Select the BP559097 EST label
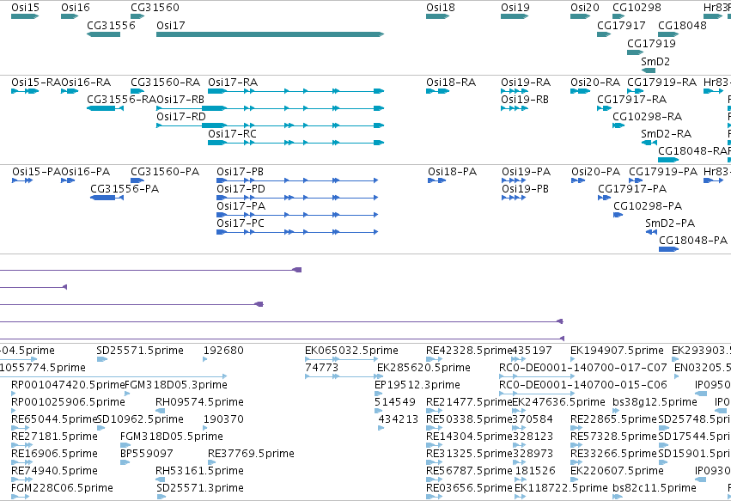This screenshot has height=501, width=731. 146,454
